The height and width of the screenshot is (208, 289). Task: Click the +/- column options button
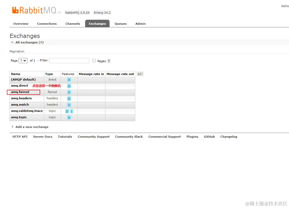point(140,74)
